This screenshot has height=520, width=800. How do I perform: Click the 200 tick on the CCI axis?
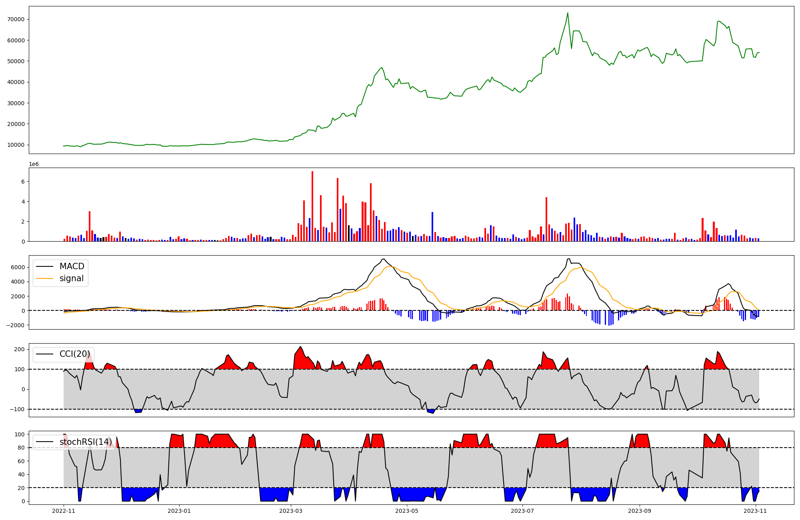(20, 349)
